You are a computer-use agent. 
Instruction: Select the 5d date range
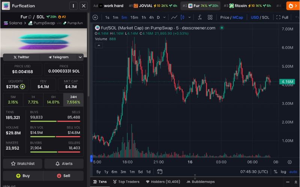(140, 172)
